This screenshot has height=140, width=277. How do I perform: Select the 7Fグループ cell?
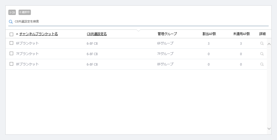click(x=165, y=54)
